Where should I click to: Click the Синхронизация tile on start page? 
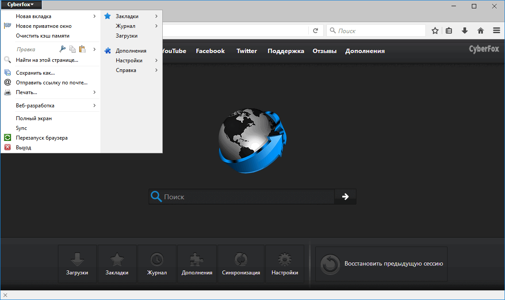pos(241,264)
